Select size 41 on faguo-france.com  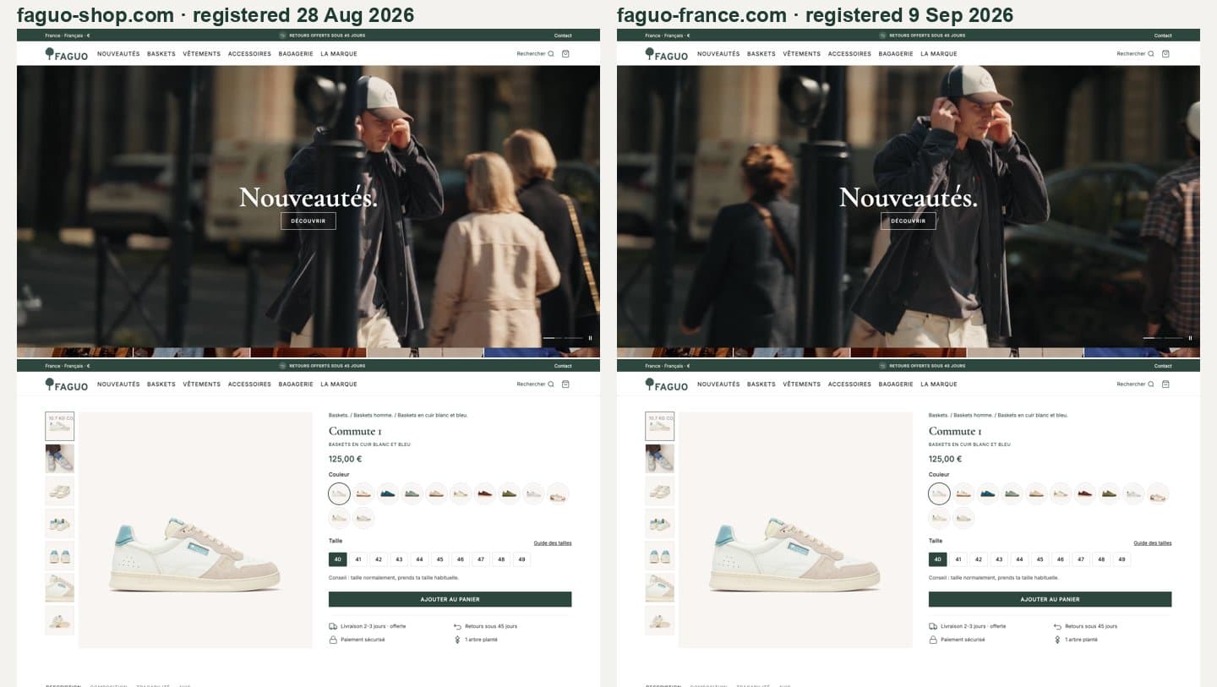[x=958, y=559]
